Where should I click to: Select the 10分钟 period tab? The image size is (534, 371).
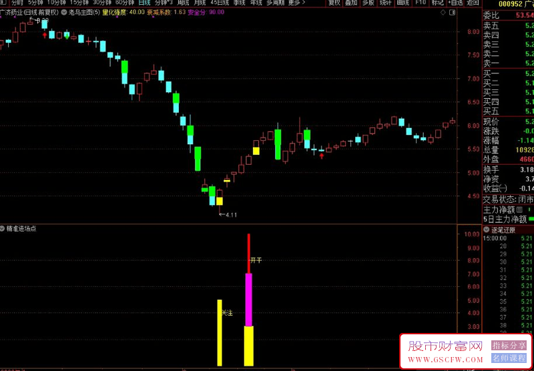point(56,3)
